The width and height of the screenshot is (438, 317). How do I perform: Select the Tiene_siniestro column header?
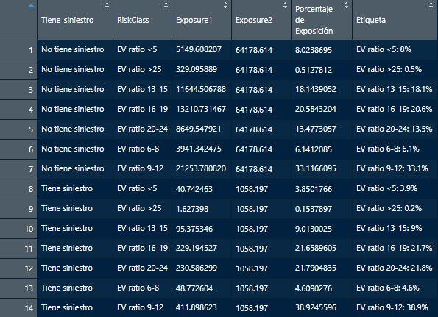[x=68, y=20]
